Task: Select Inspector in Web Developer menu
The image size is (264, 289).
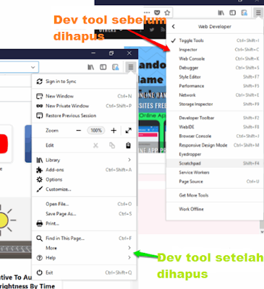Action: pos(215,50)
